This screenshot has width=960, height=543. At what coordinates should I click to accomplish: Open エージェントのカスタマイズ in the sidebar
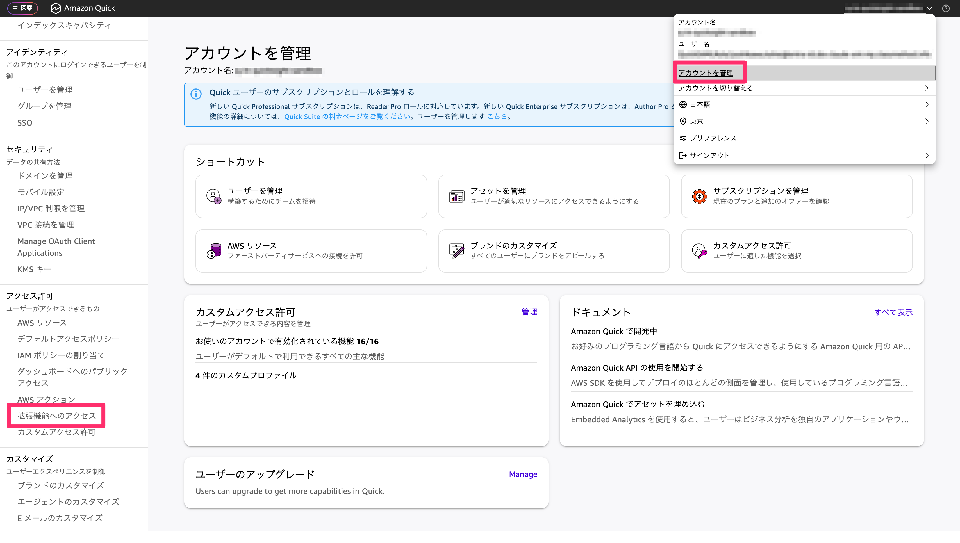(68, 502)
